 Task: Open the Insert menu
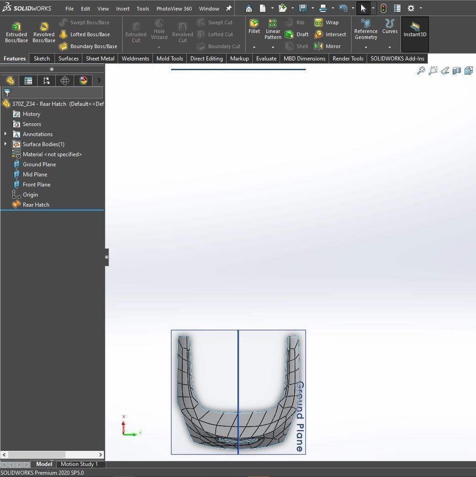coord(123,9)
